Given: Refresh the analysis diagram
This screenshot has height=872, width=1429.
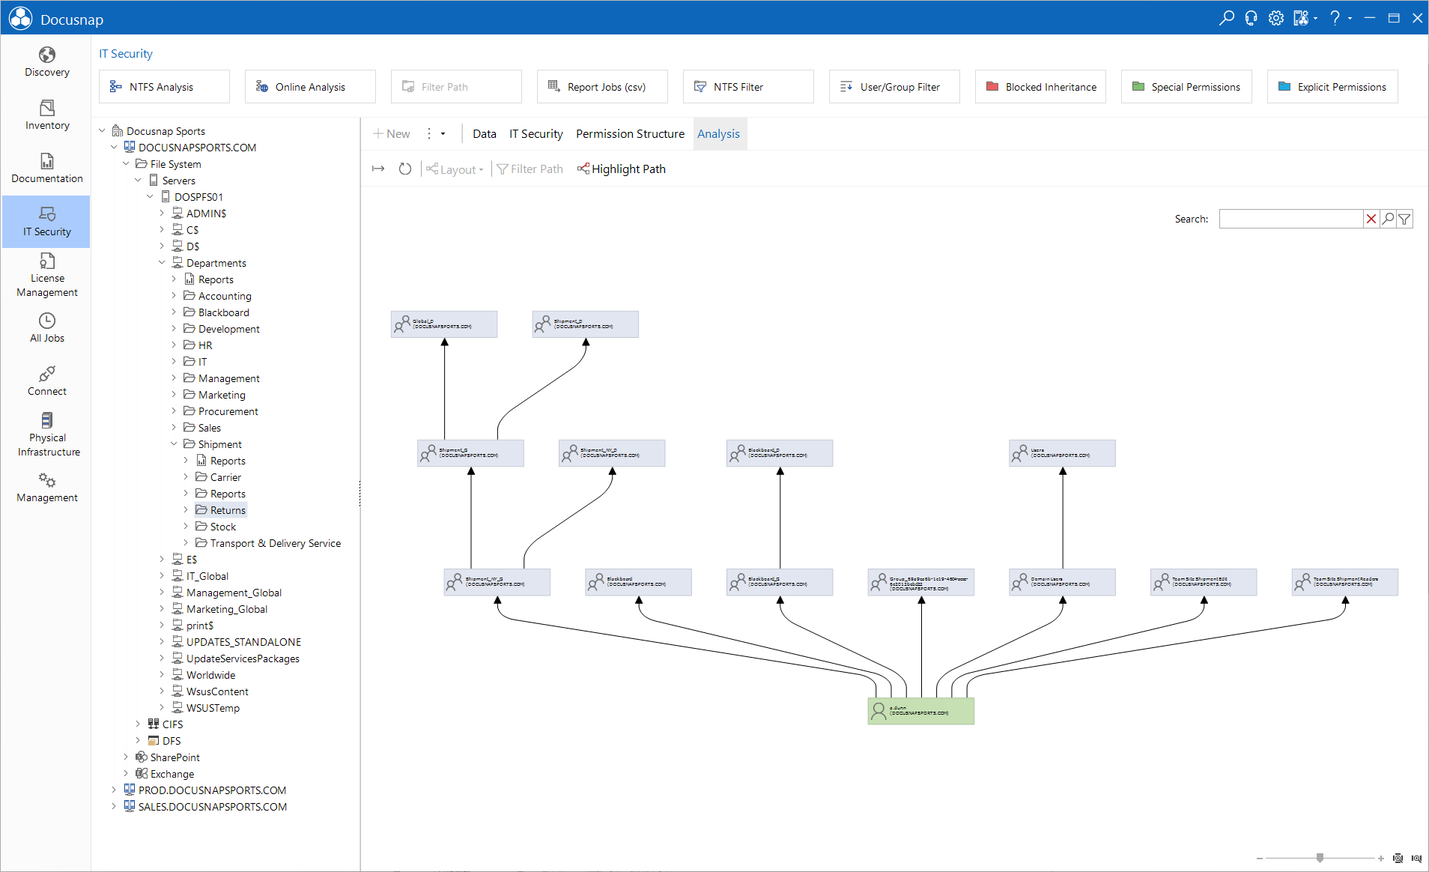Looking at the screenshot, I should [405, 169].
